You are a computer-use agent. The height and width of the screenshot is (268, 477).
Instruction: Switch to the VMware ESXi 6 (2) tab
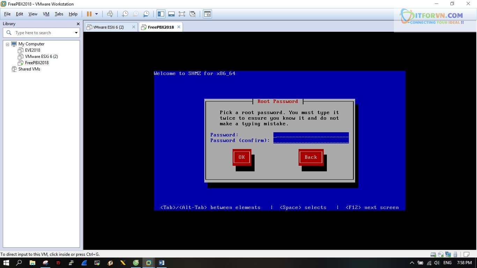click(108, 27)
